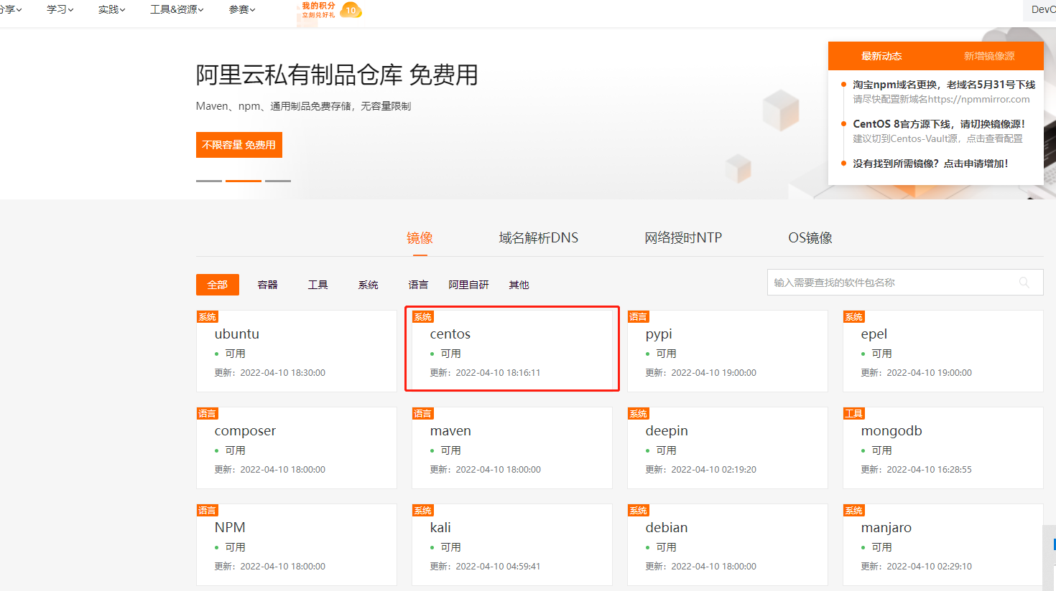
Task: Expand the 参赛 menu
Action: (242, 9)
